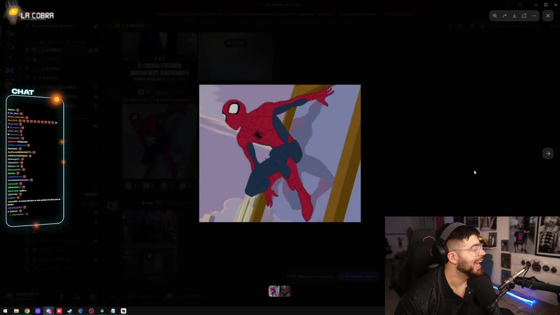
Task: Open Google Chrome from the taskbar
Action: (27, 311)
